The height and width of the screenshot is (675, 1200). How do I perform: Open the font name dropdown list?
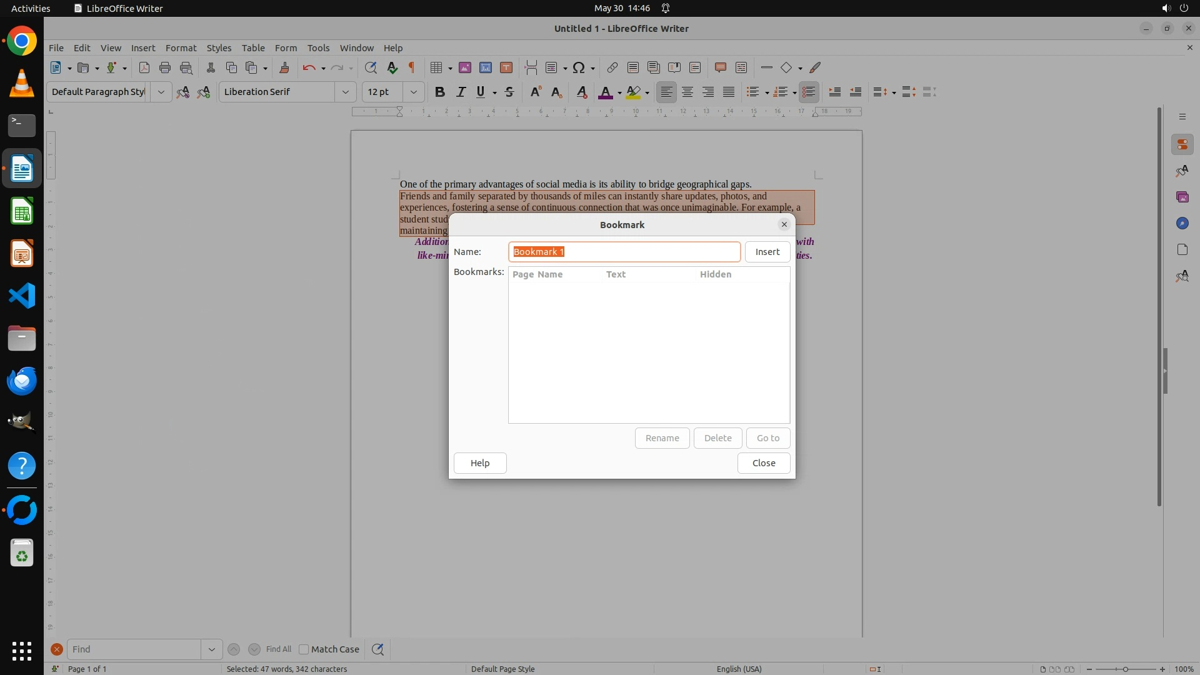pos(345,92)
